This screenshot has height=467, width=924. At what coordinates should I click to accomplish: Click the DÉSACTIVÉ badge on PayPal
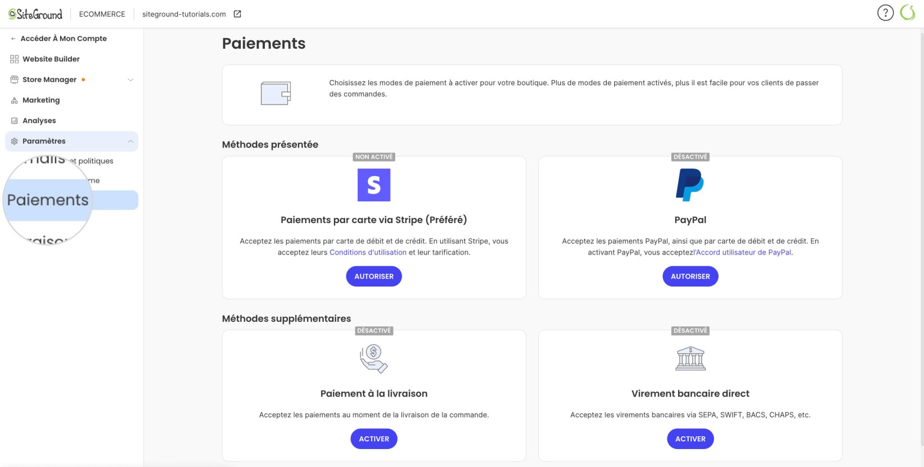point(690,157)
